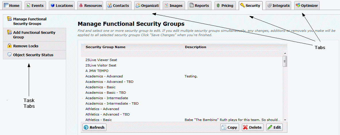Edit the selected security group

point(274,127)
